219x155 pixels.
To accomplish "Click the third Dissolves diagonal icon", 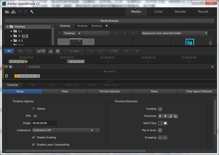I will (x=170, y=116).
